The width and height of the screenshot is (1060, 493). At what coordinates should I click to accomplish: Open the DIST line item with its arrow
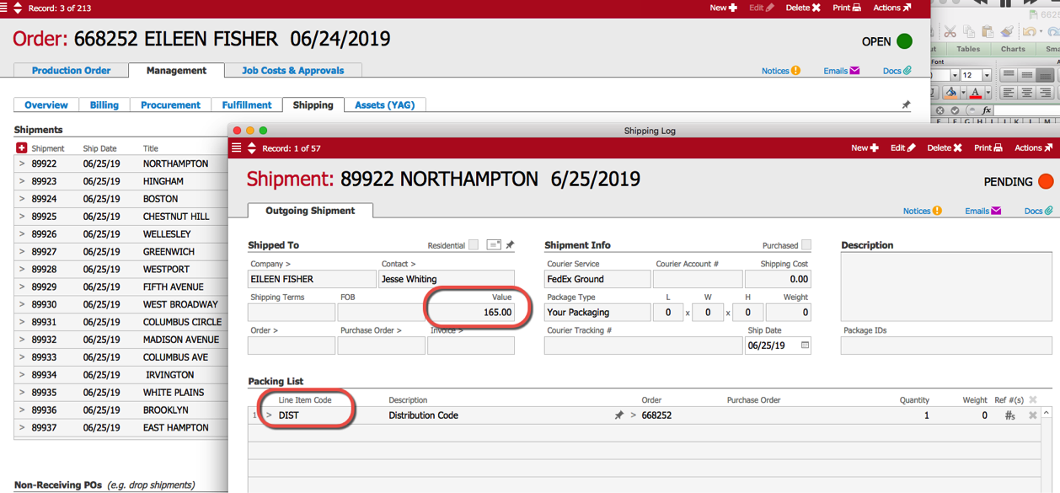point(270,415)
